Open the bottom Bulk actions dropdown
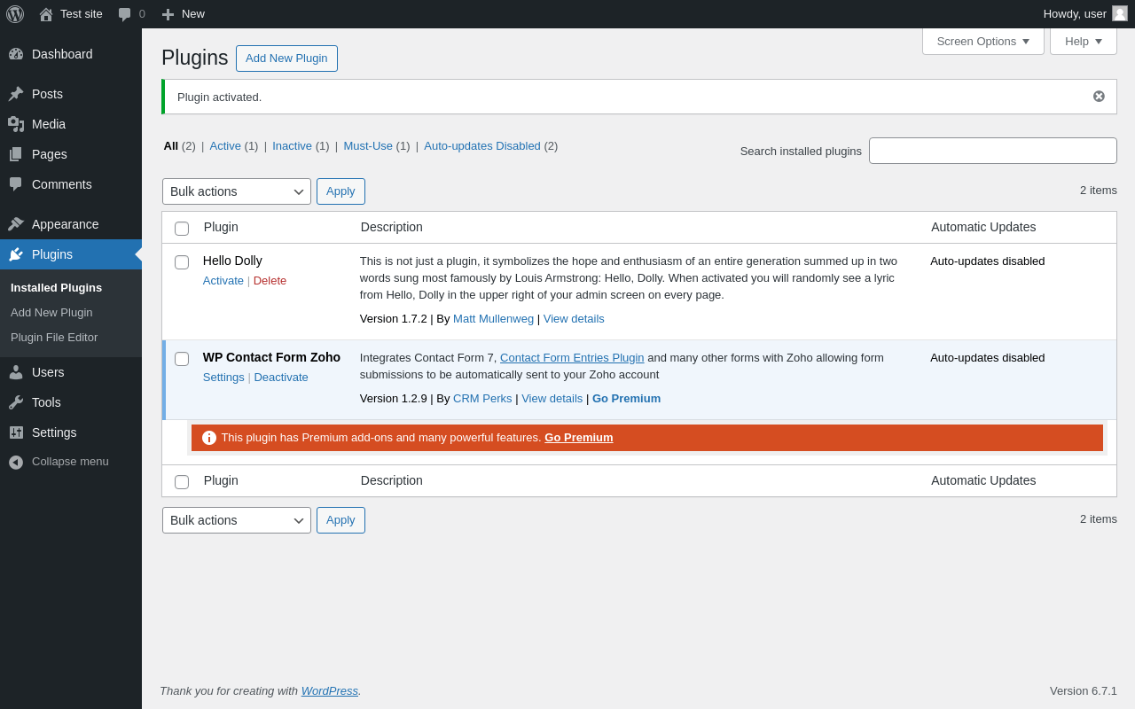The height and width of the screenshot is (709, 1135). 237,520
